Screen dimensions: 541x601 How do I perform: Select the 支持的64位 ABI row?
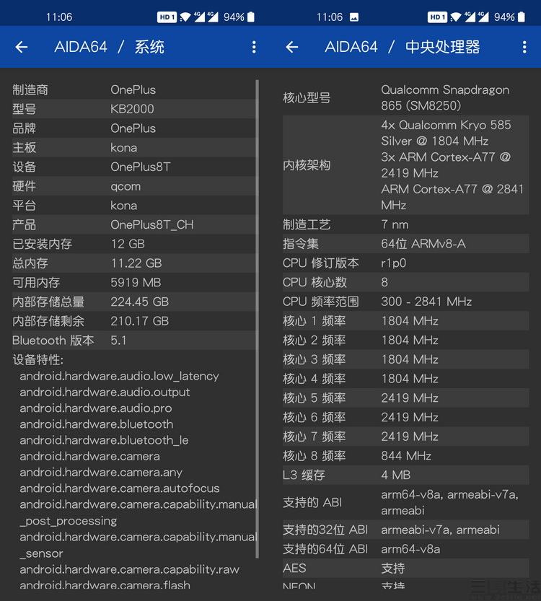pos(405,549)
